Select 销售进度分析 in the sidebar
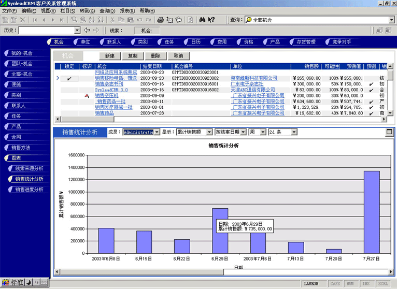This screenshot has width=397, height=289. click(x=29, y=190)
